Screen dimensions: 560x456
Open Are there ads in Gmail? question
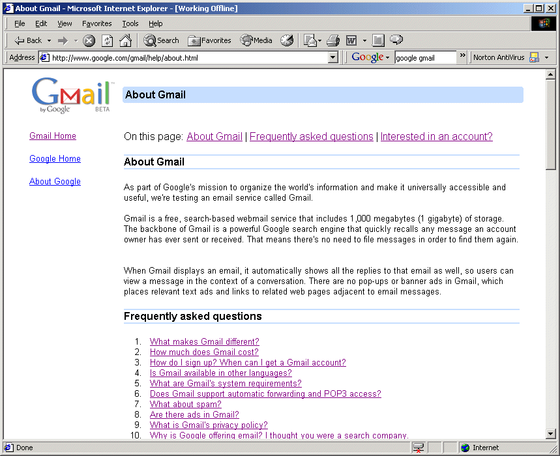point(194,414)
